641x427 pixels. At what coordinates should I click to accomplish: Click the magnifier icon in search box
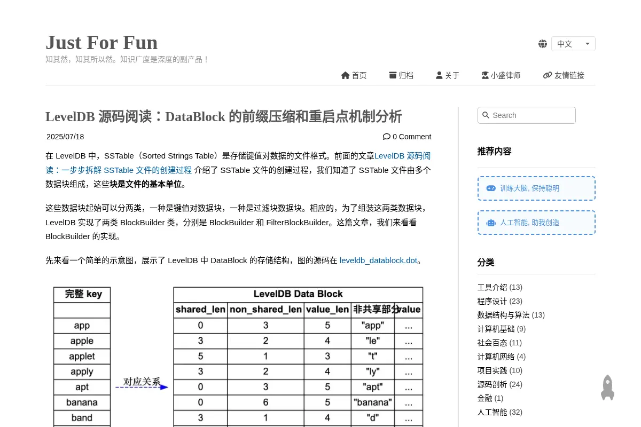[486, 115]
